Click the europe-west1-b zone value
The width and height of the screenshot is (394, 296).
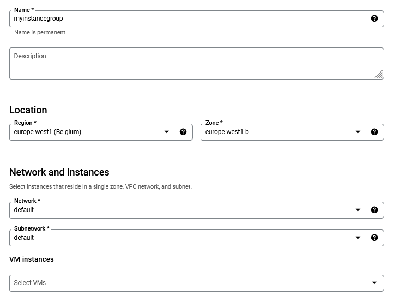coord(227,132)
